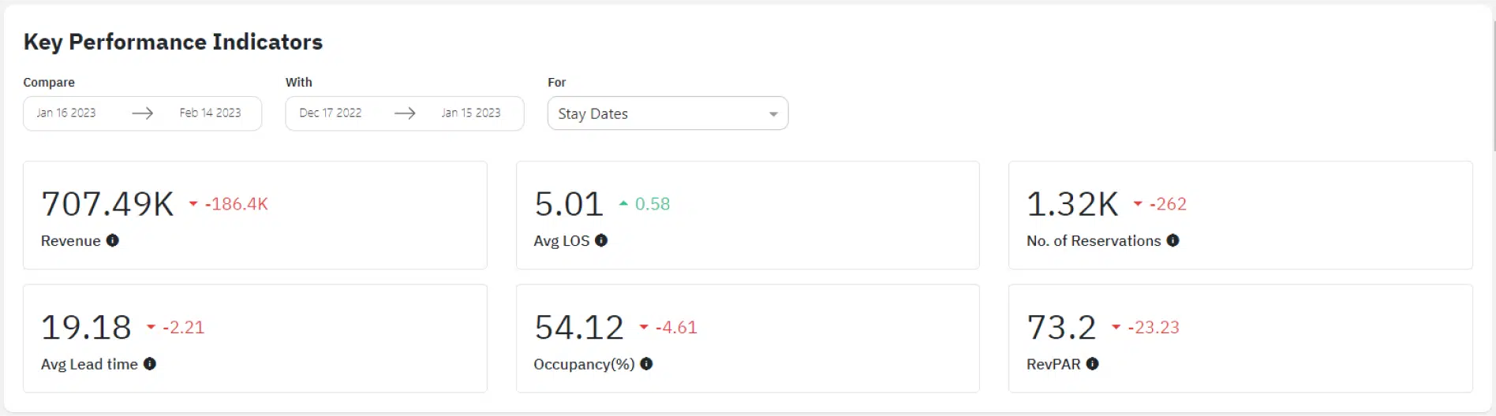Click the Revenue info icon
Viewport: 1496px width, 416px height.
(113, 240)
